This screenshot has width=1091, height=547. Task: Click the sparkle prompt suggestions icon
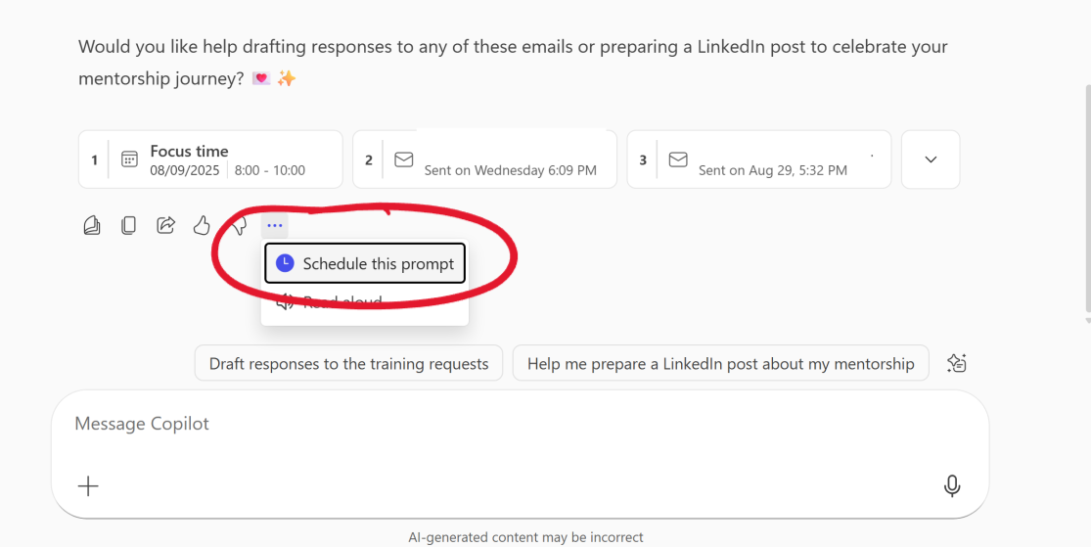(956, 363)
